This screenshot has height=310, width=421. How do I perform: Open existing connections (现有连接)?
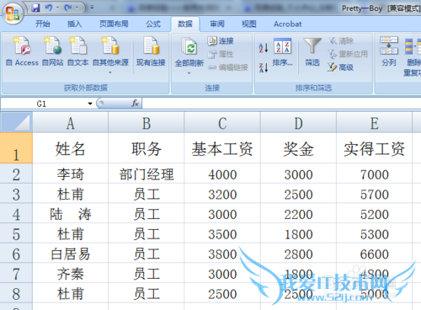point(151,51)
